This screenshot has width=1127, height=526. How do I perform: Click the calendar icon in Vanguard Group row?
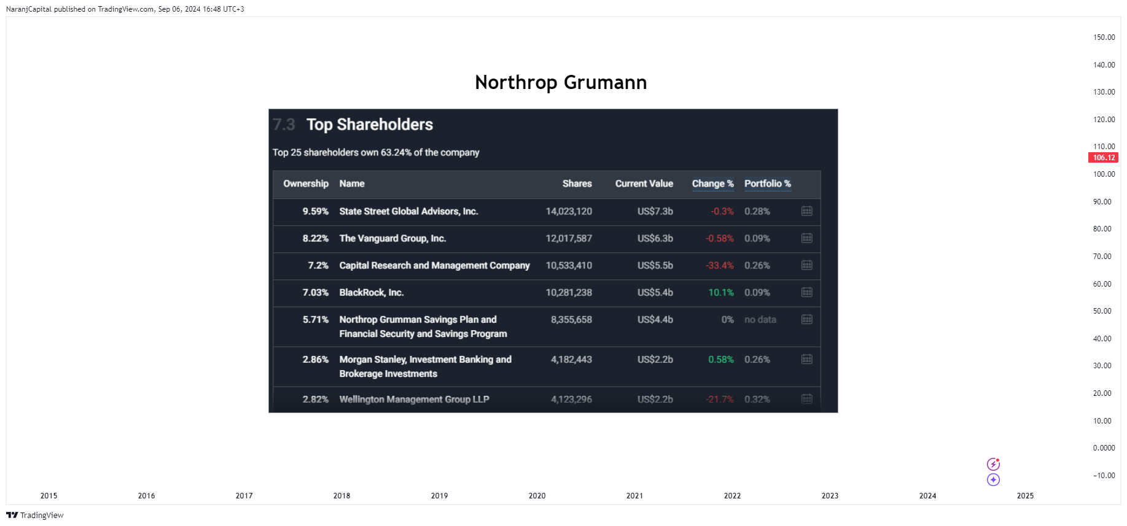coord(806,238)
